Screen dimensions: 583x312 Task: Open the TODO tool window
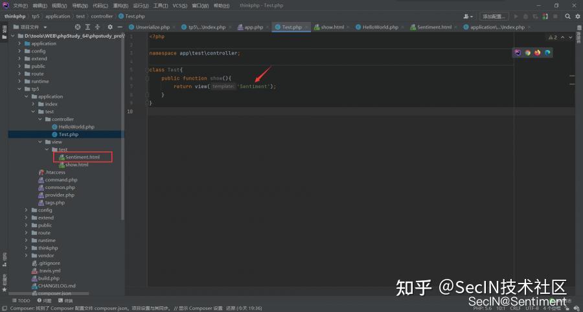[x=20, y=300]
